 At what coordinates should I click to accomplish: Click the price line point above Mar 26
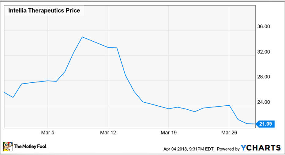(x=229, y=105)
